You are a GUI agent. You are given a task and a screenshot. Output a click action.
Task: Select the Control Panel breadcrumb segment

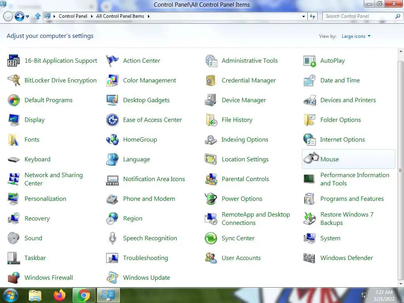point(73,16)
